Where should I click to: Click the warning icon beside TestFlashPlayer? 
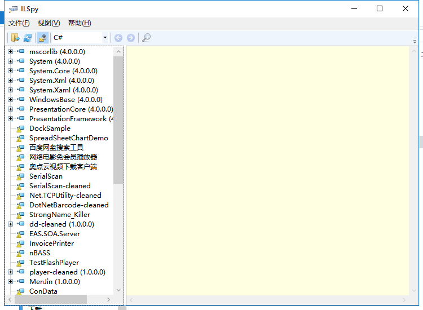pos(20,263)
